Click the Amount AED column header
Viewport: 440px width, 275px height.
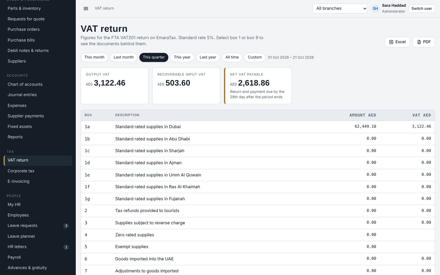pos(363,115)
